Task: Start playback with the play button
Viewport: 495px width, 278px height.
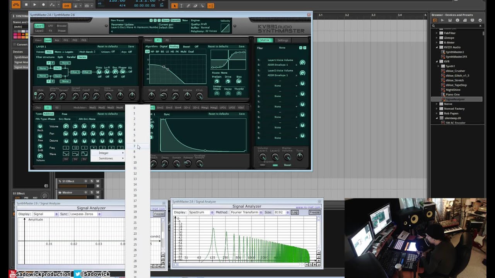Action: pos(34,5)
